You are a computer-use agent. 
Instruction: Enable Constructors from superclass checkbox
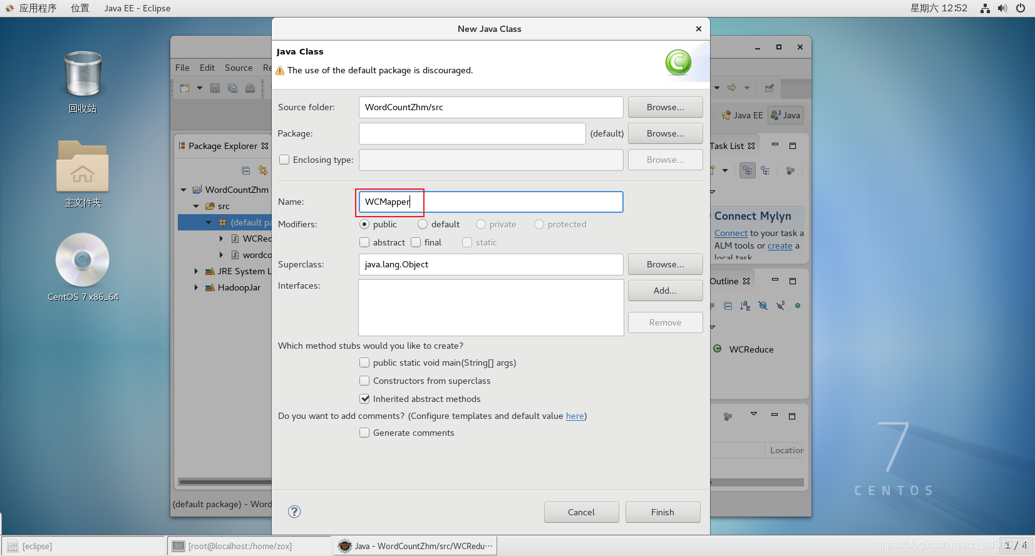364,381
